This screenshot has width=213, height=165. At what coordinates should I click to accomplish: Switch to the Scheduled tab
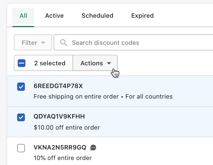click(x=97, y=16)
